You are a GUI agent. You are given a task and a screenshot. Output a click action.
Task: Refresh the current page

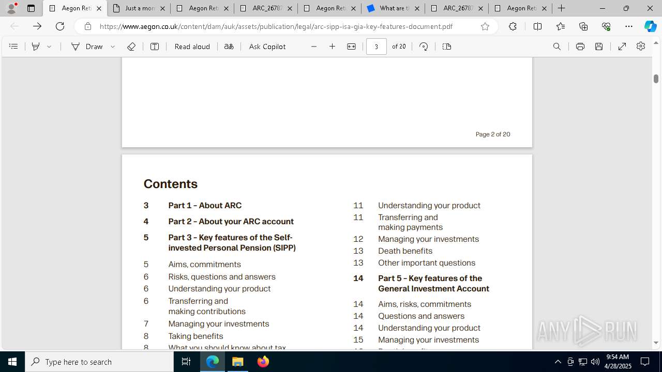(60, 26)
